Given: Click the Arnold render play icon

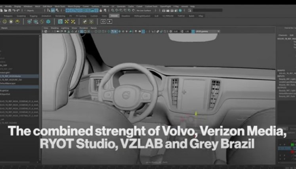Looking at the screenshot, I should pos(109,21).
